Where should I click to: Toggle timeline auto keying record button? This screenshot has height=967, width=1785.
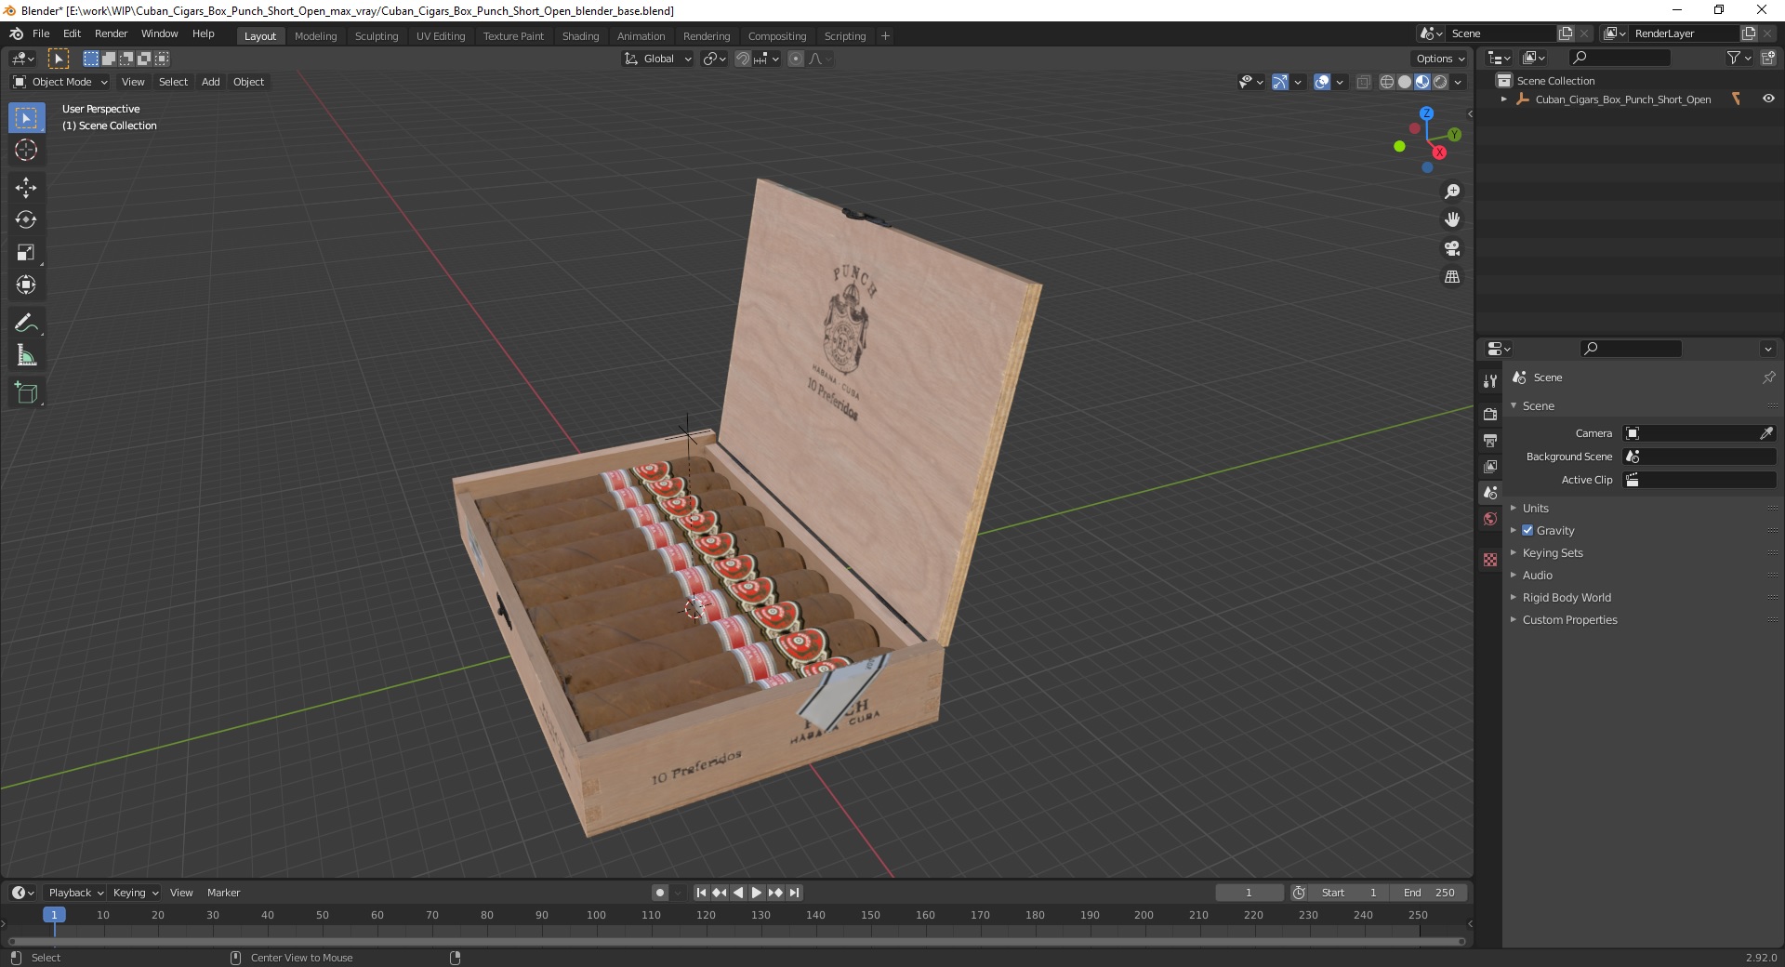click(x=660, y=893)
